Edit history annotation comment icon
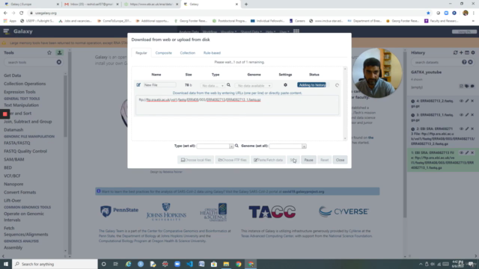The width and height of the screenshot is (479, 269). [472, 87]
